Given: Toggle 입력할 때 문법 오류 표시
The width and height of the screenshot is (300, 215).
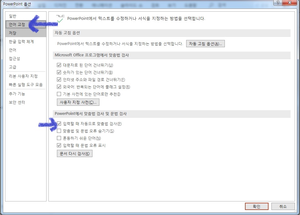Looking at the screenshot, I should point(59,145).
